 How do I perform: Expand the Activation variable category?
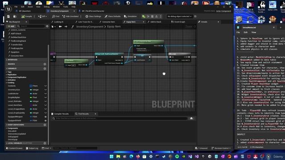click(x=7, y=80)
